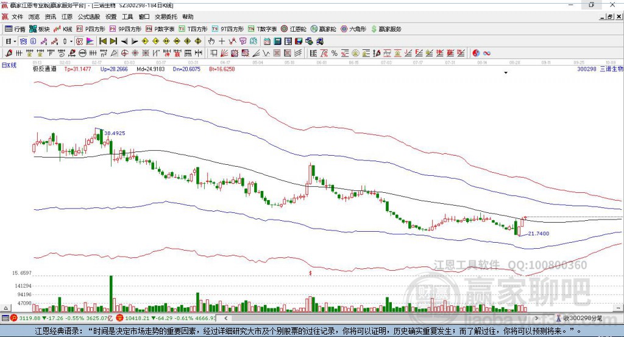Click the 极反通道 indicator name

click(x=44, y=69)
